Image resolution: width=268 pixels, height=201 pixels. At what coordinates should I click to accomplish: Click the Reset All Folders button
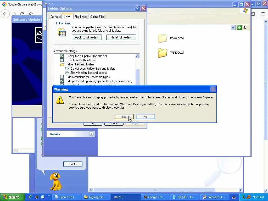pos(121,37)
